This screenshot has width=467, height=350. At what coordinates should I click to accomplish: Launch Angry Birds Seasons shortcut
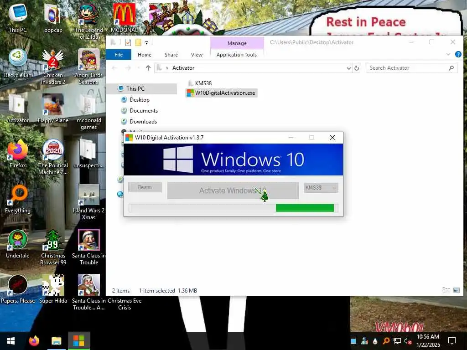(x=89, y=67)
